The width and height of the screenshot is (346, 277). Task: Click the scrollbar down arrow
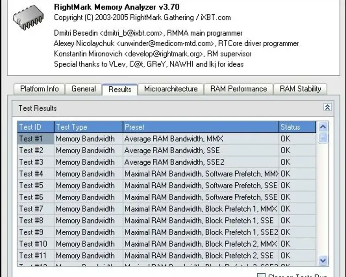coord(323,260)
